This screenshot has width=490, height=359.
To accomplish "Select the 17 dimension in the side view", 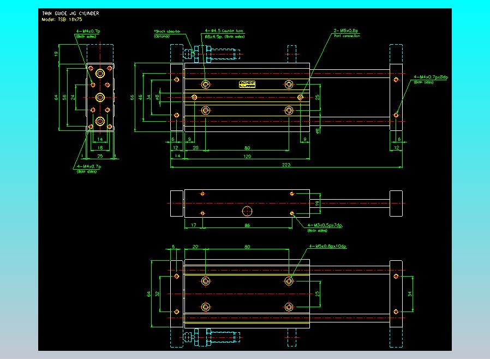I will tap(194, 225).
